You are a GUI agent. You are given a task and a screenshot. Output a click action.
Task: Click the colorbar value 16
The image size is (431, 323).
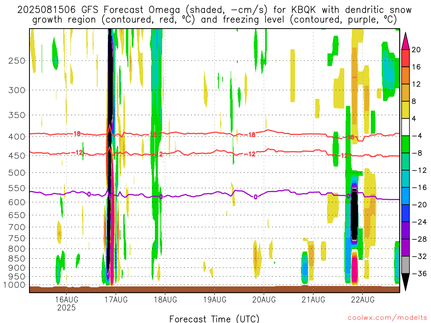(416, 67)
